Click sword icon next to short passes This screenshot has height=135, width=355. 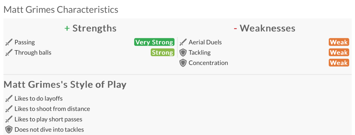(9, 119)
